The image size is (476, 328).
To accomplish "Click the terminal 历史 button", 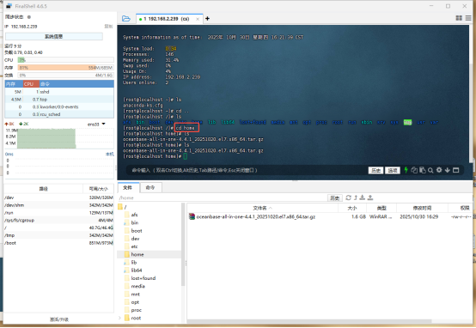I will 375,170.
